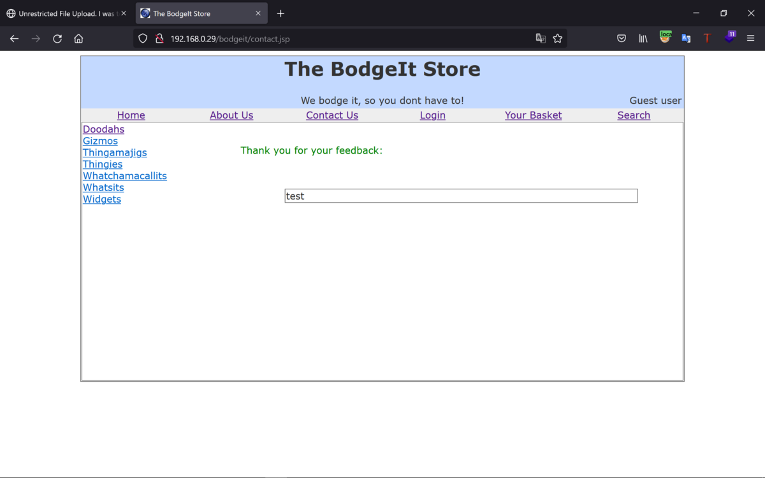Go back using the browser back arrow
Image resolution: width=765 pixels, height=478 pixels.
tap(14, 39)
